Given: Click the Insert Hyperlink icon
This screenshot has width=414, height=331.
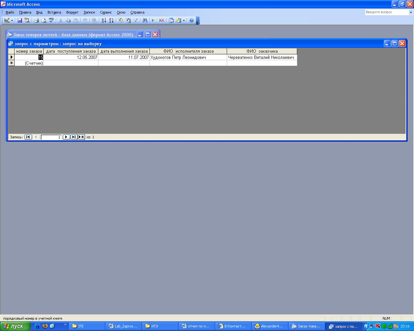Looking at the screenshot, I should click(x=94, y=20).
